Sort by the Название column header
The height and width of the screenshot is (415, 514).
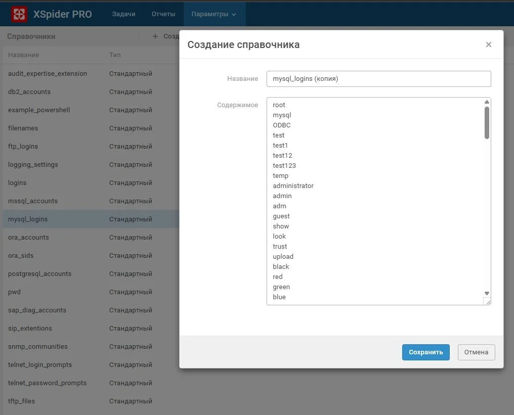tap(24, 55)
